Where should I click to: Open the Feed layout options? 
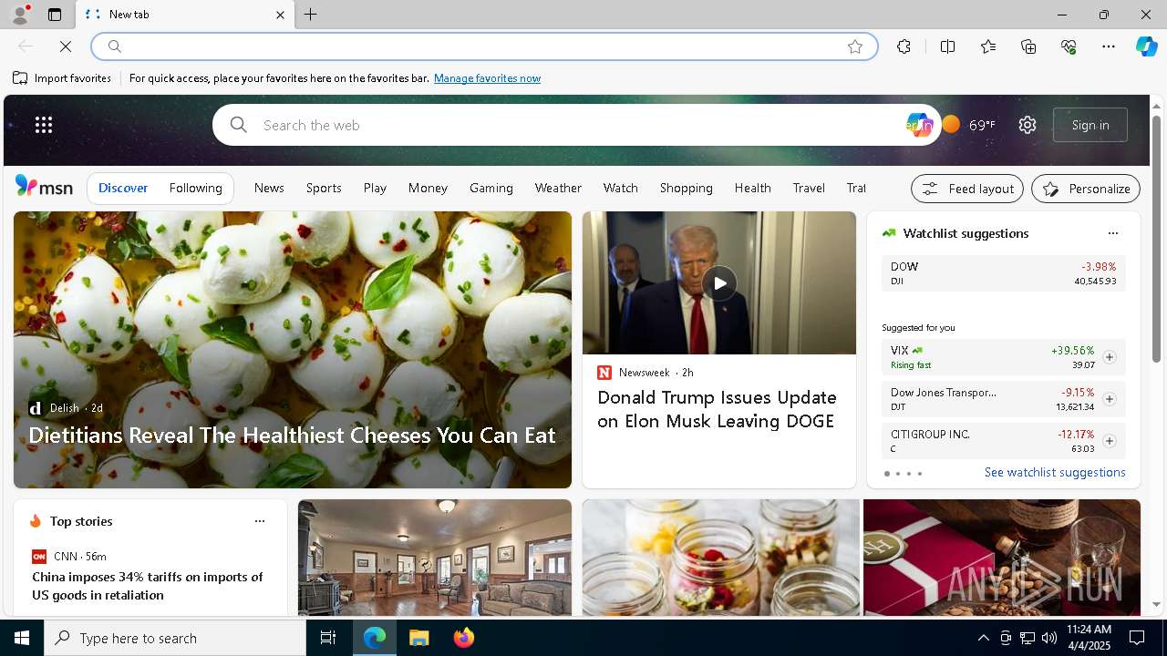tap(967, 189)
